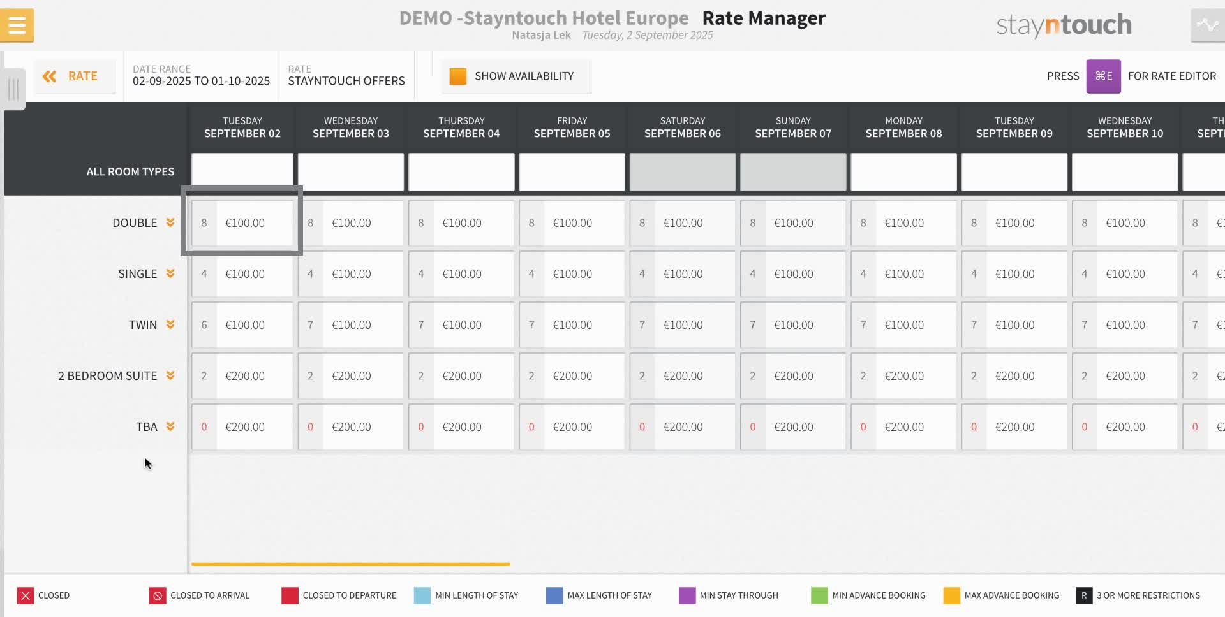The height and width of the screenshot is (617, 1225).
Task: Expand the SINGLE room type row
Action: point(170,273)
